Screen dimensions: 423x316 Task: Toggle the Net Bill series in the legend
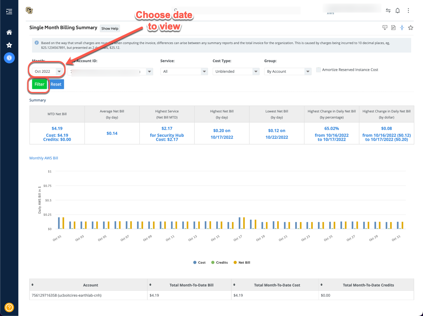[x=242, y=263]
